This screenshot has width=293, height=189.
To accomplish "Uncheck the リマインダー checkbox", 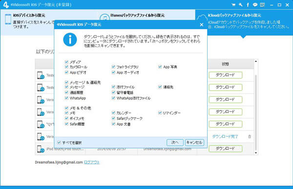I will [x=160, y=113].
